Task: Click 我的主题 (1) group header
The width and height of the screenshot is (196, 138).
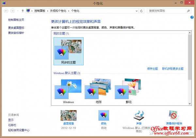Action: [61, 33]
